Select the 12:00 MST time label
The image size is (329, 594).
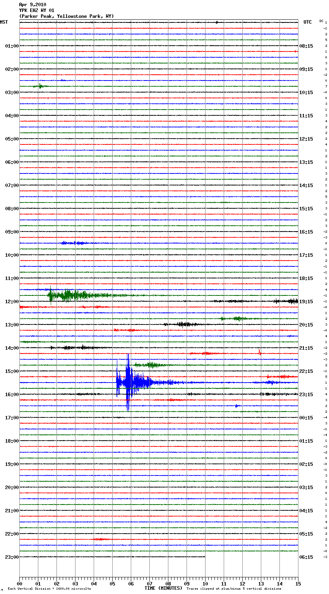[12, 302]
